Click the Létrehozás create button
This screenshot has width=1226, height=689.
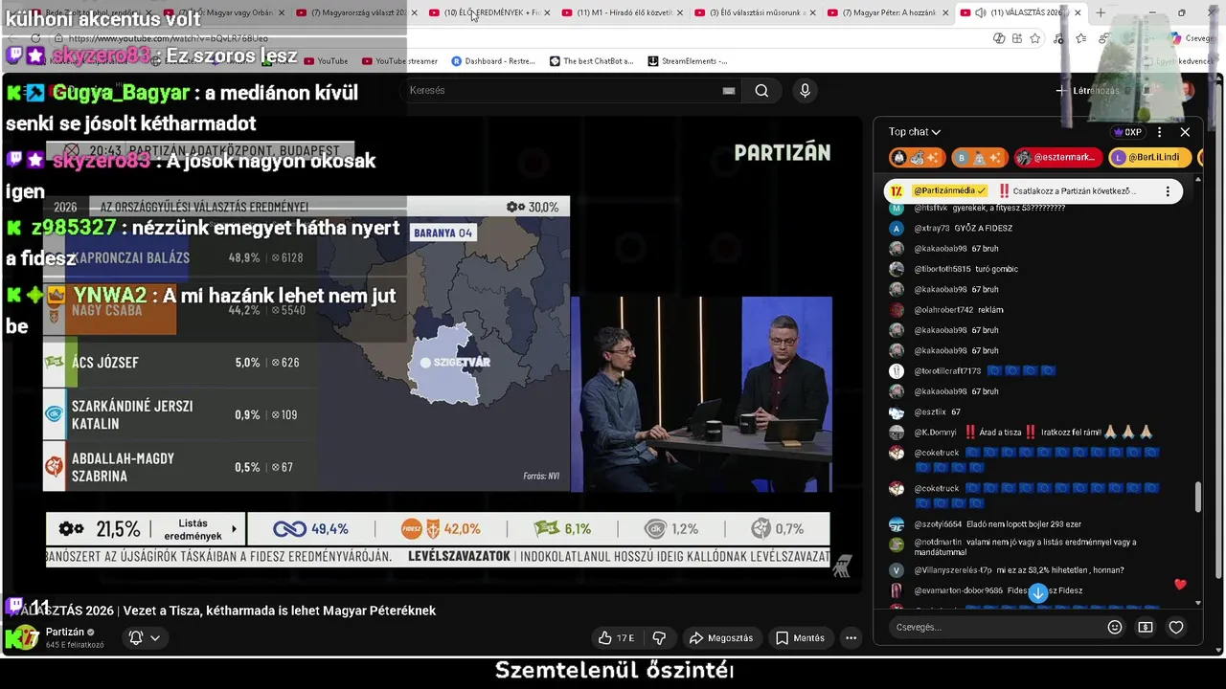click(1087, 91)
